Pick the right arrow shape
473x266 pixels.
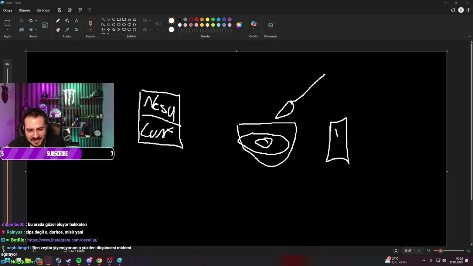(124, 24)
